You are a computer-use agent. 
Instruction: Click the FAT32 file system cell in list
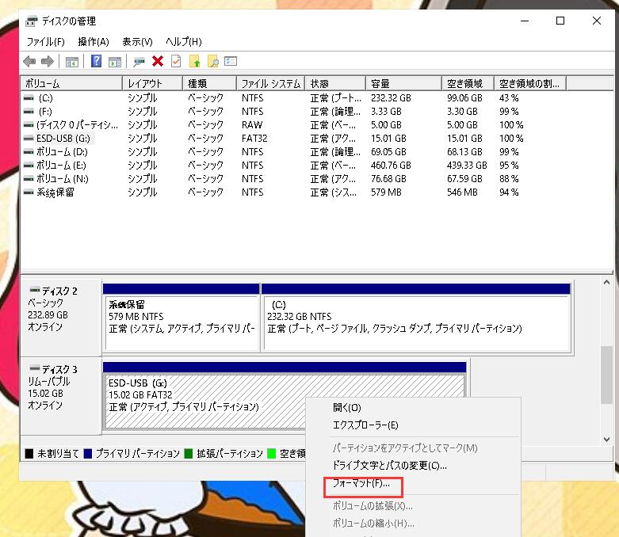[254, 139]
